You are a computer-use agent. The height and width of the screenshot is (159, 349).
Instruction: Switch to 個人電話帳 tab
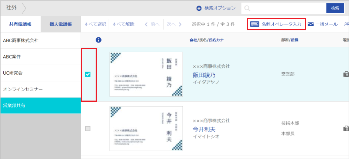[61, 24]
